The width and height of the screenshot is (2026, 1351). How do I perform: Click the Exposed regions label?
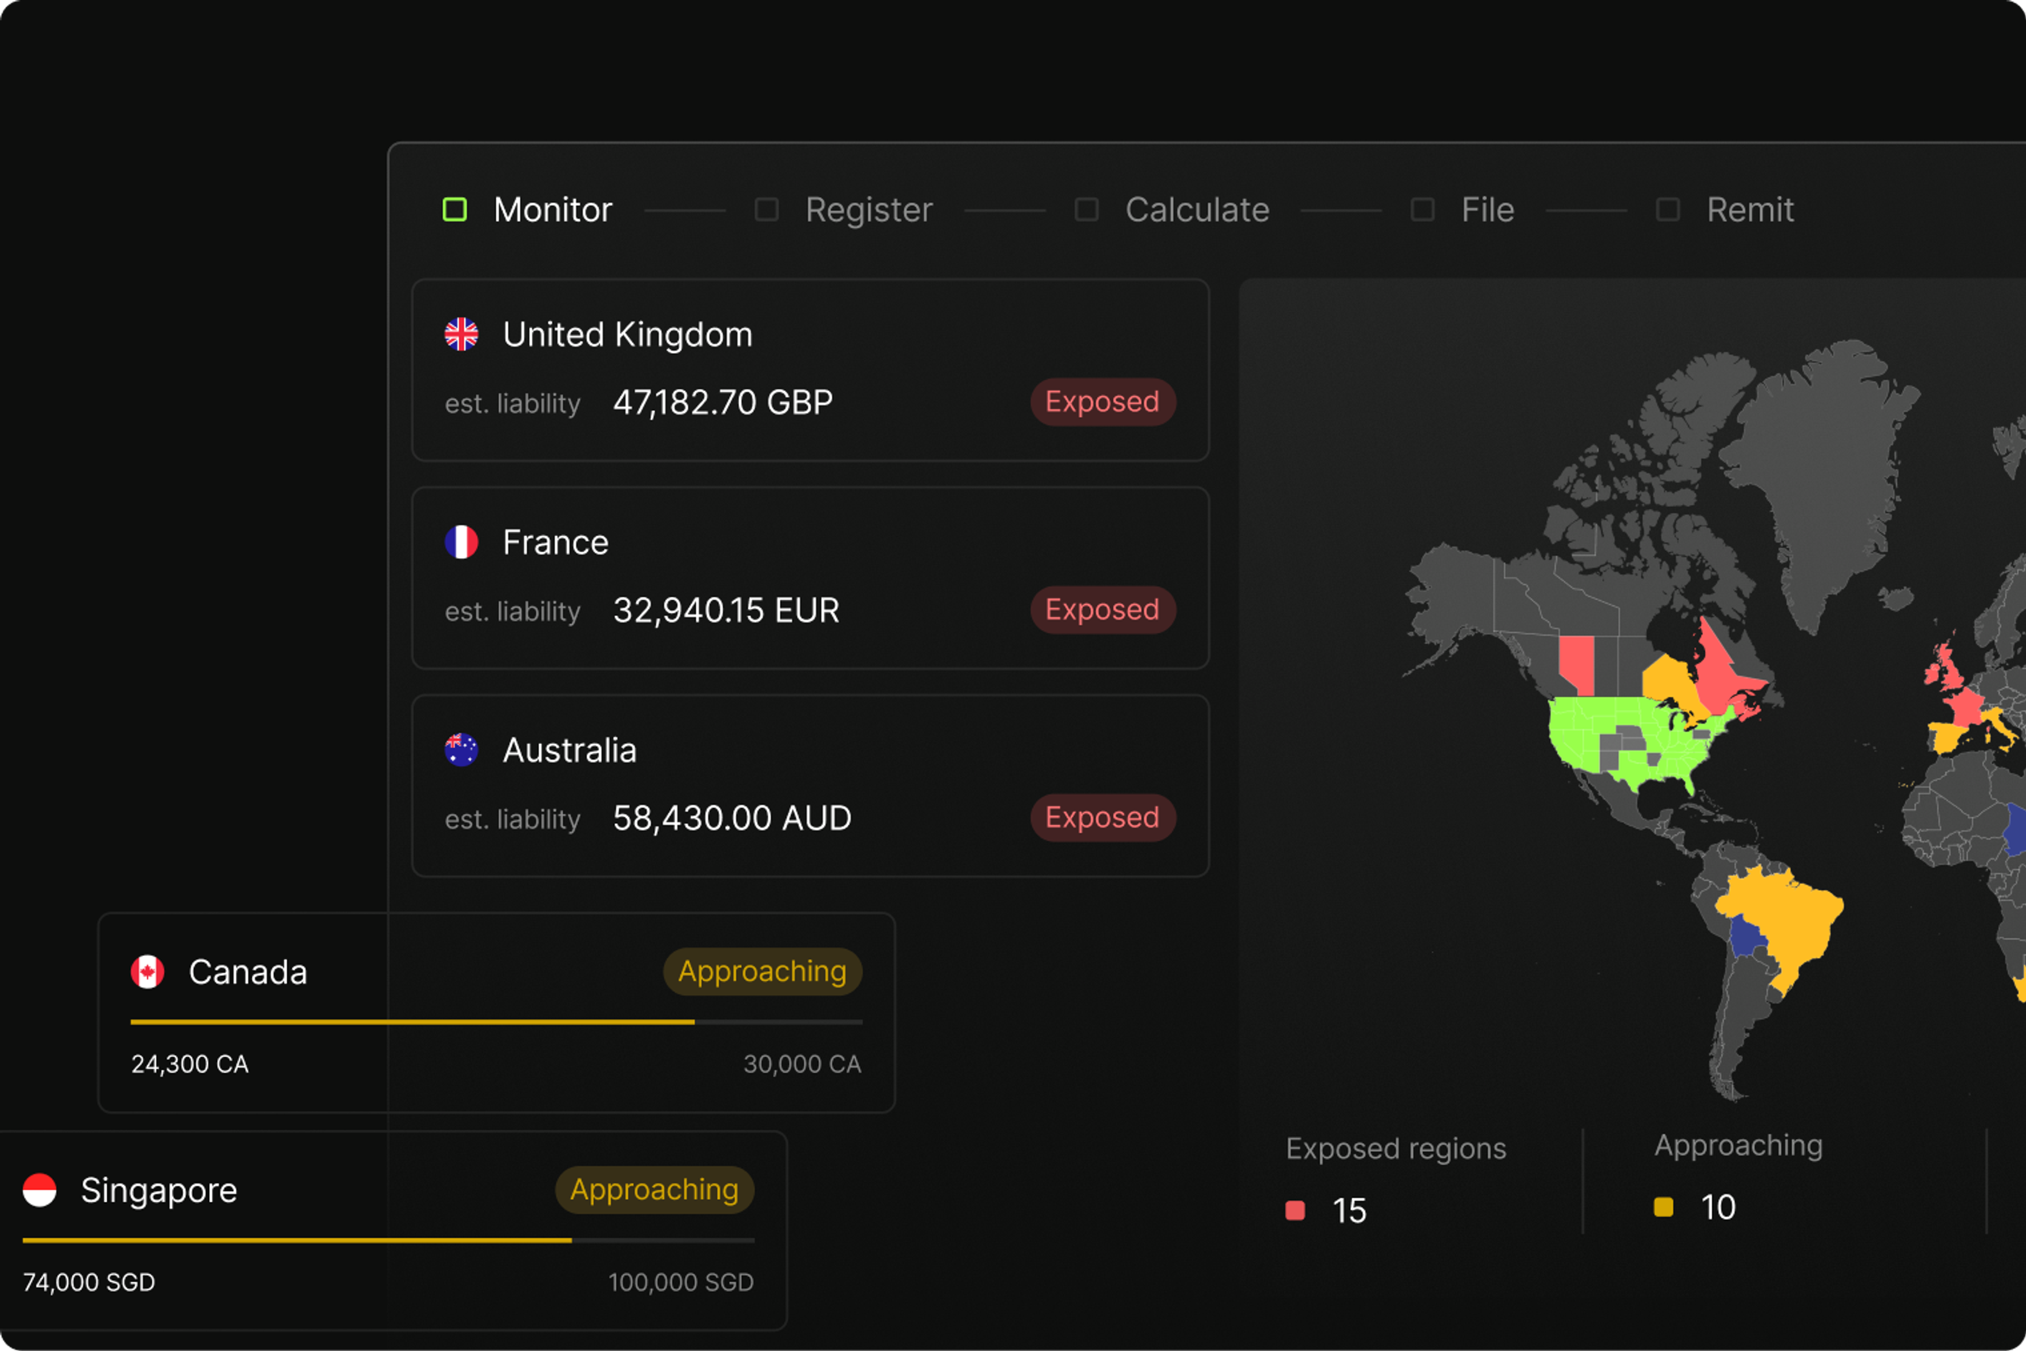1396,1150
